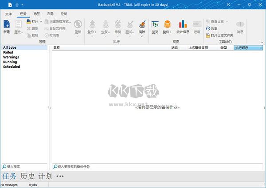Switch to the 布局 (Layout) tab
Image resolution: width=266 pixels, height=188 pixels.
(50, 14)
